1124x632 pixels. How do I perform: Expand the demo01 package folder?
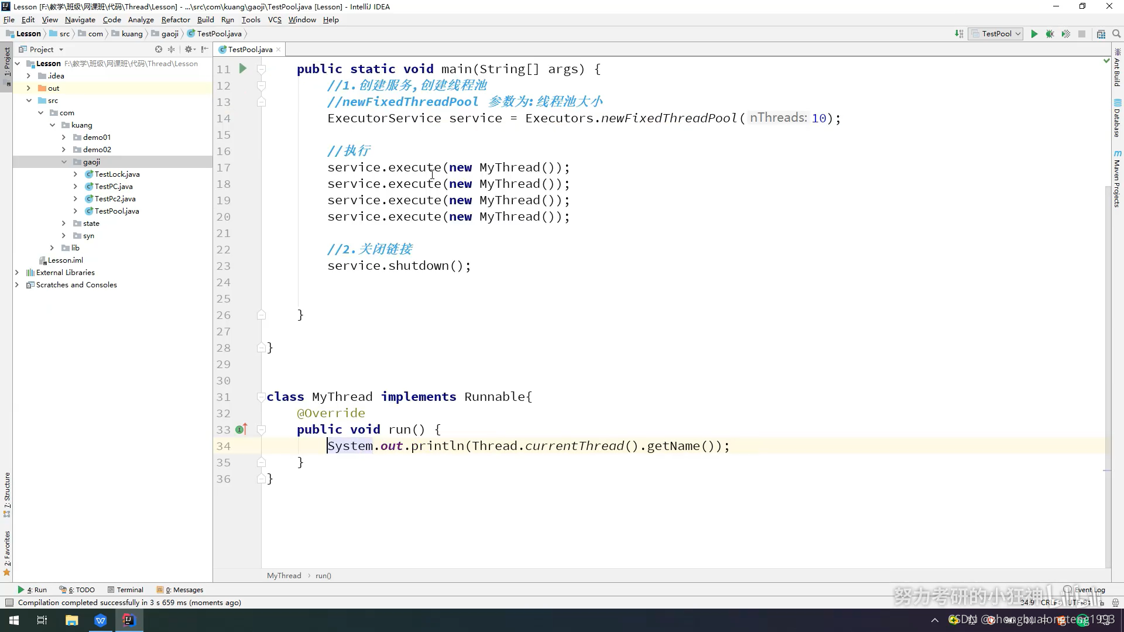(x=64, y=138)
